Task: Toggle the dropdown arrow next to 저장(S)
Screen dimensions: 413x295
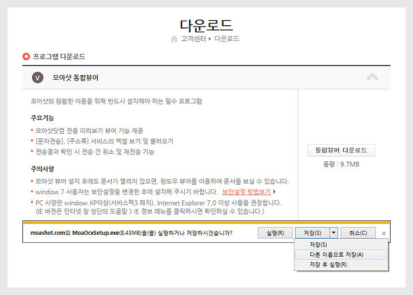Action: click(x=334, y=233)
